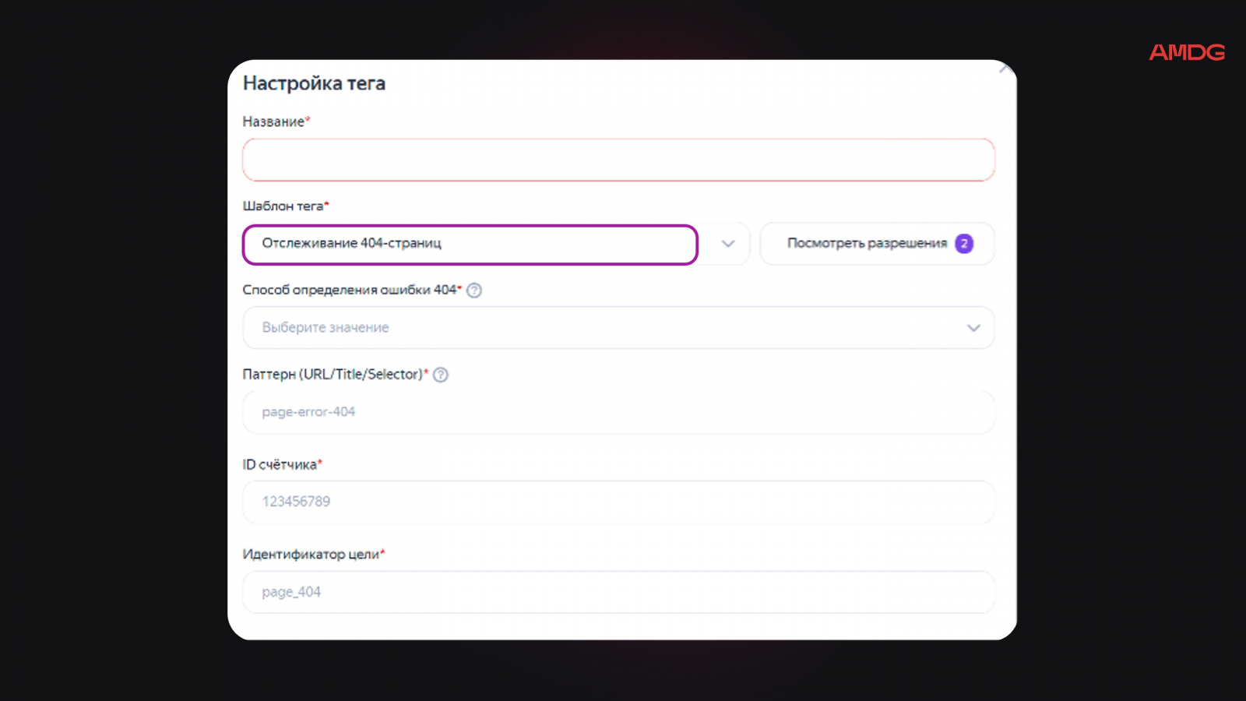
Task: Click the page-error-404 pattern field
Action: 618,412
